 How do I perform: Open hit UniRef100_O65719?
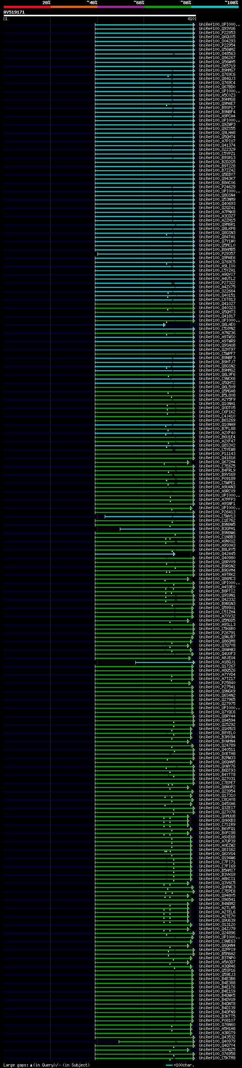pyautogui.click(x=217, y=66)
